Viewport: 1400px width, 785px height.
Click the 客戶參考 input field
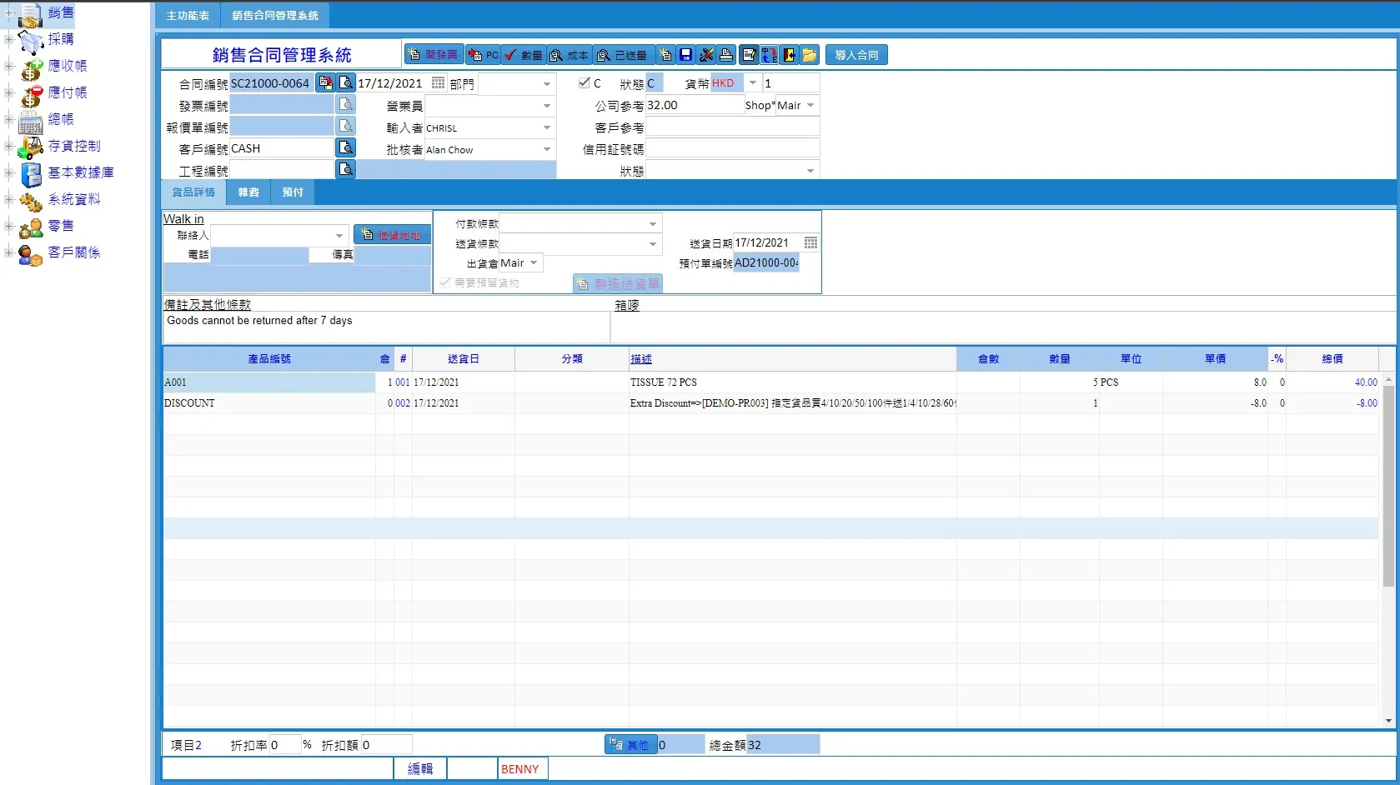click(x=732, y=127)
